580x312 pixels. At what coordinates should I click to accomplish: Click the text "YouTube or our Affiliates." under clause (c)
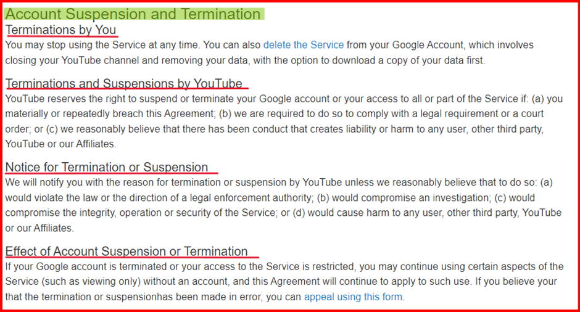click(x=60, y=144)
